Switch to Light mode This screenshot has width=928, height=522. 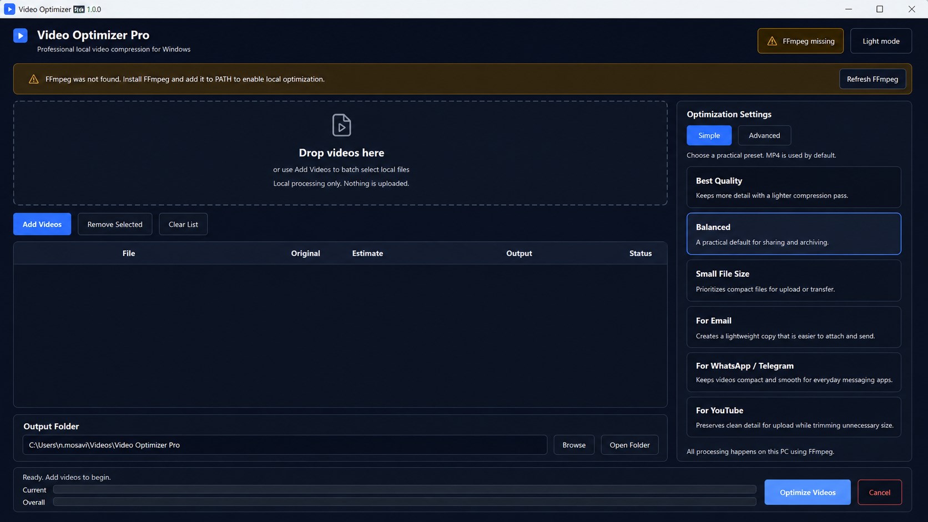(x=881, y=41)
